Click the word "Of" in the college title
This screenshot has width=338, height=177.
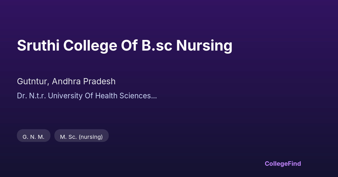click(129, 46)
